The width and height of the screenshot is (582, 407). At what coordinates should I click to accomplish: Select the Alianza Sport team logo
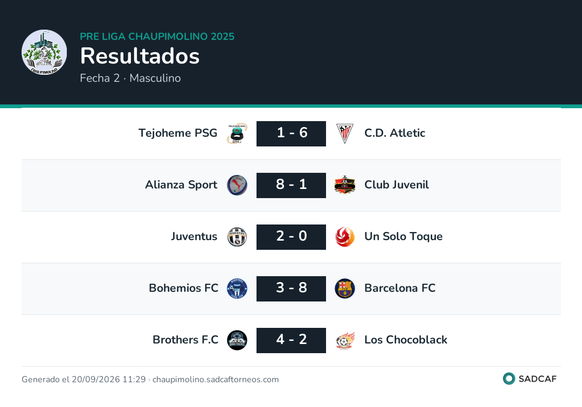(237, 185)
